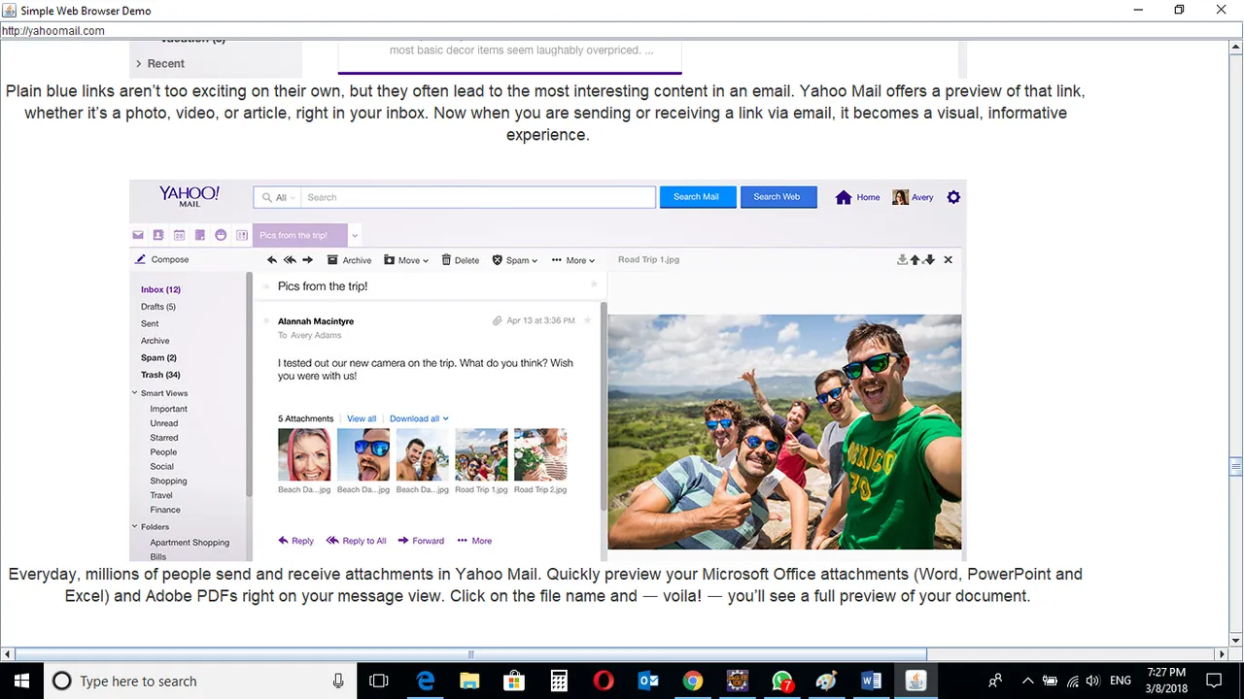Image resolution: width=1244 pixels, height=699 pixels.
Task: Click the Reply to All link
Action: (x=356, y=541)
